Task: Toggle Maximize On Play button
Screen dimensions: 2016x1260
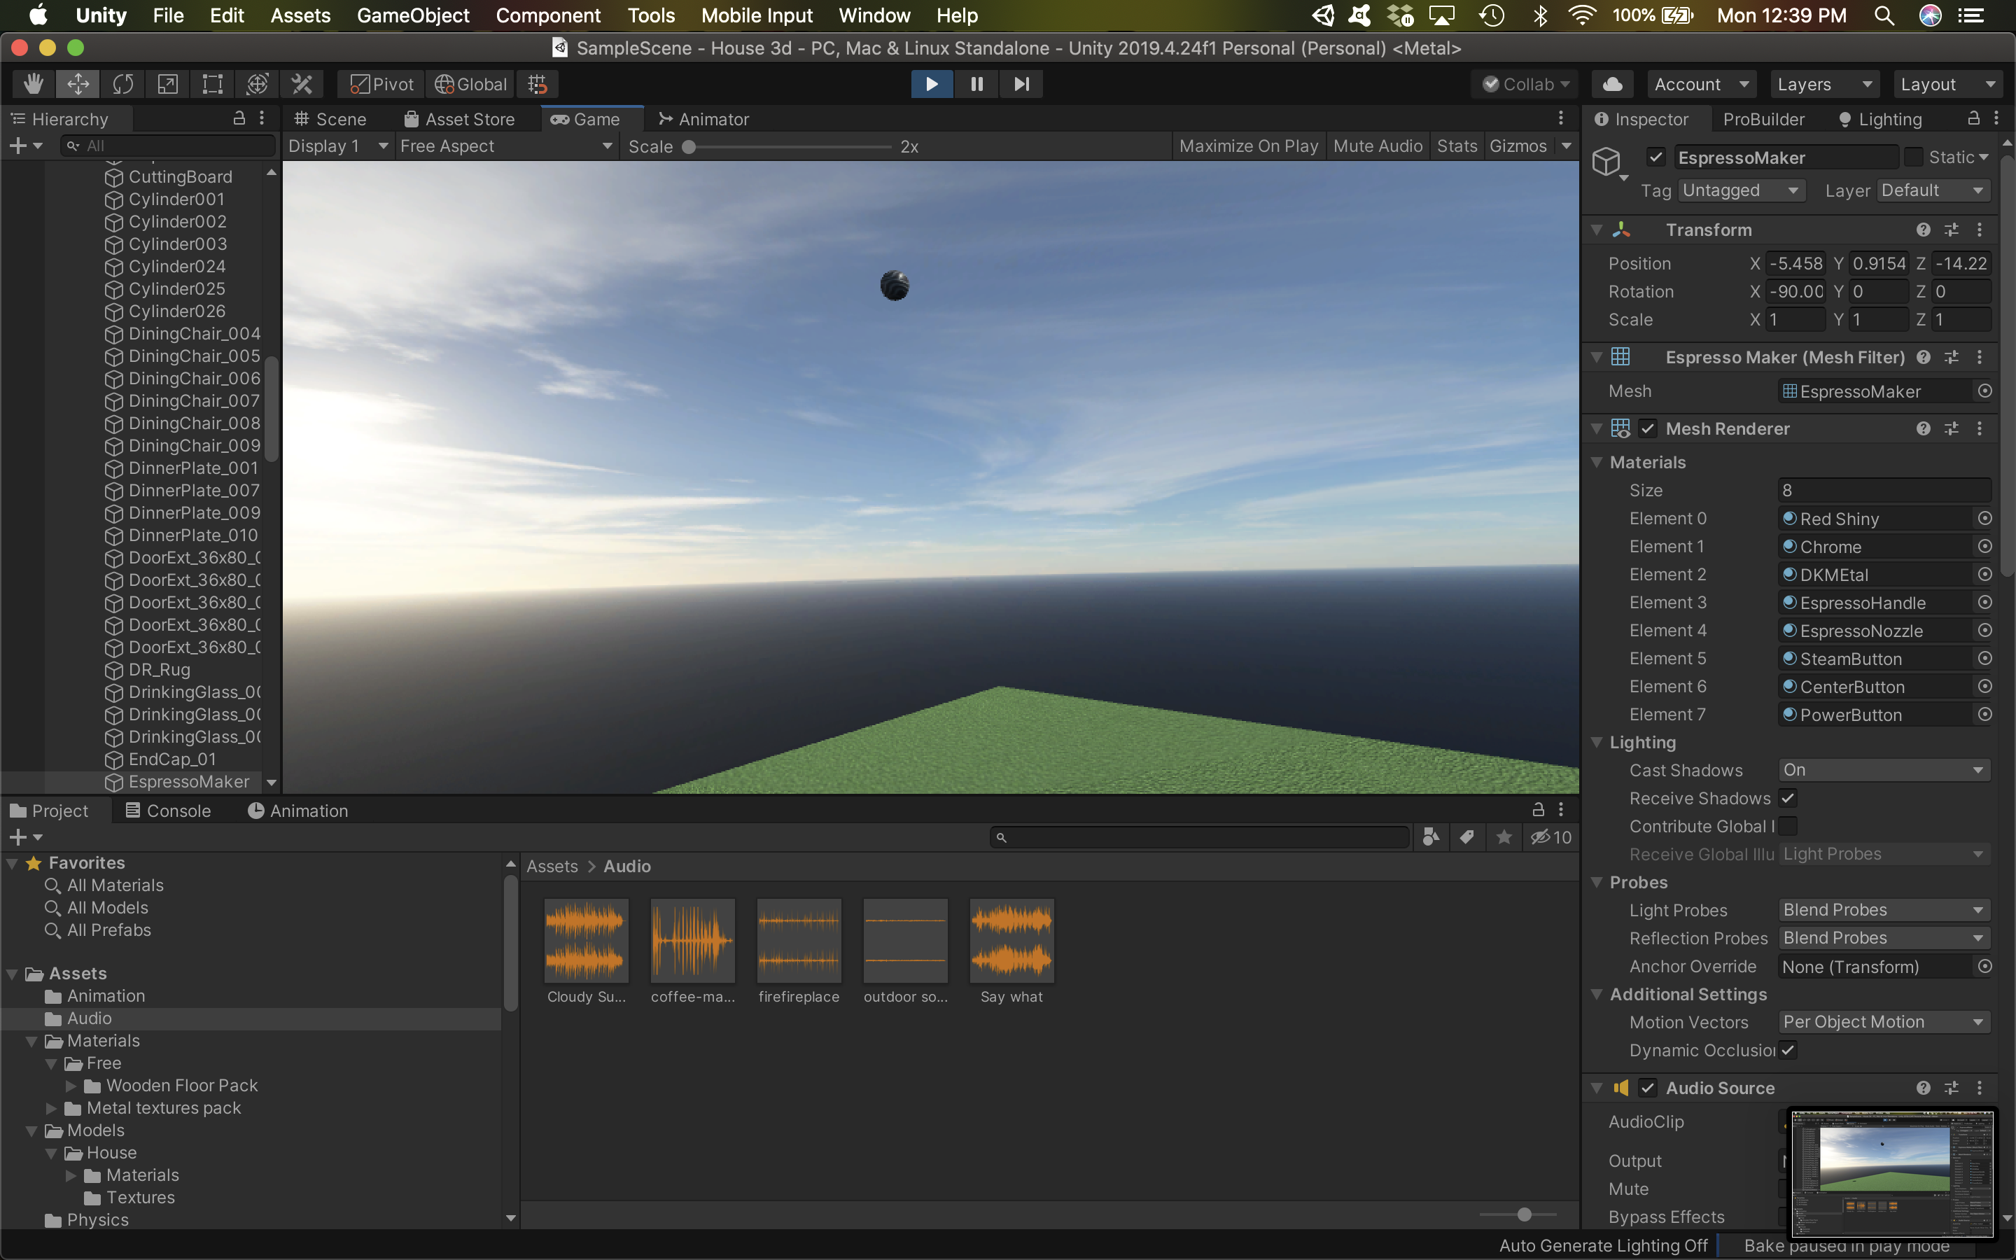Action: [x=1248, y=146]
